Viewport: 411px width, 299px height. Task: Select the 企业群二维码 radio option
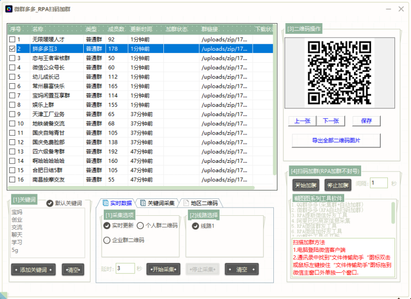107,240
